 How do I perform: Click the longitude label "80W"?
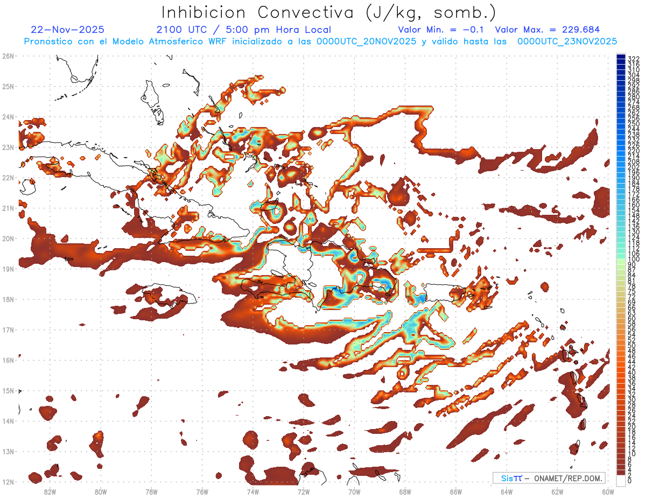coord(101,491)
